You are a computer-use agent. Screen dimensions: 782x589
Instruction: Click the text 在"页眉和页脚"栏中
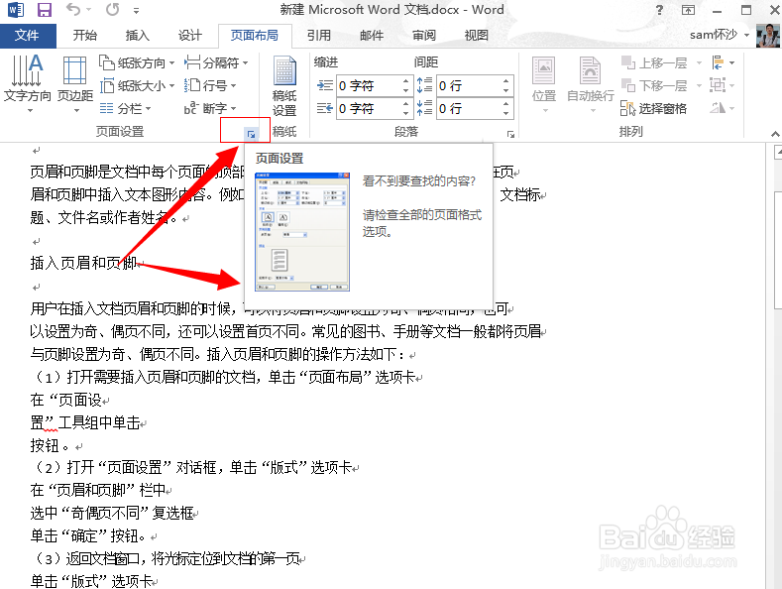(x=98, y=491)
